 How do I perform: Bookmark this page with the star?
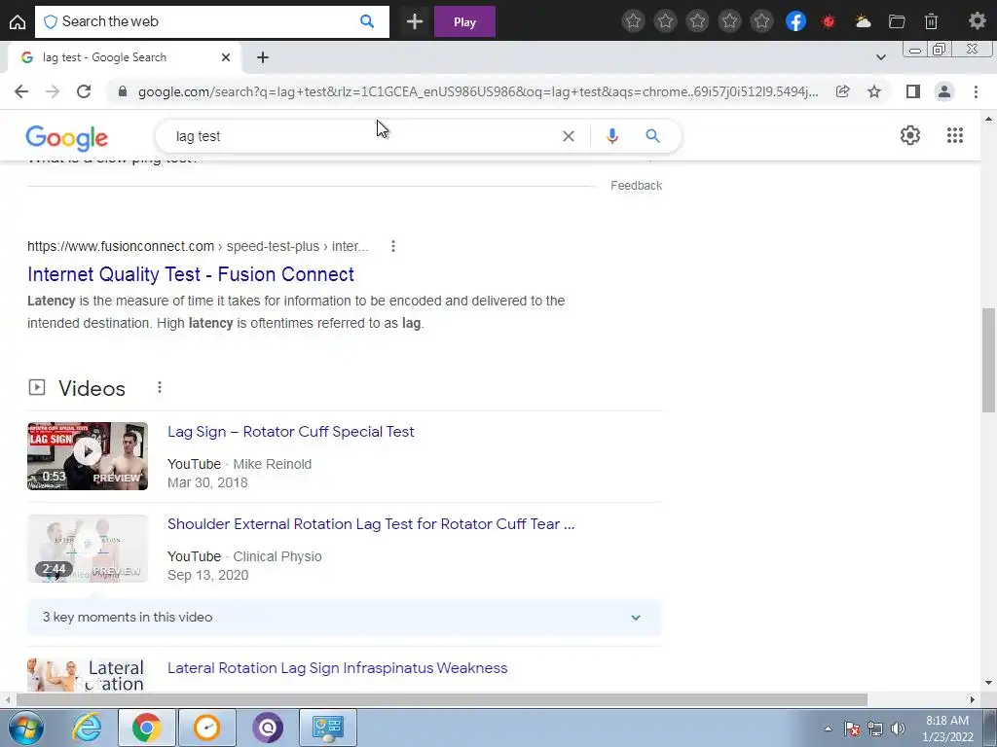coord(874,91)
